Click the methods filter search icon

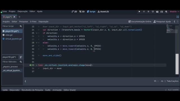[21, 62]
